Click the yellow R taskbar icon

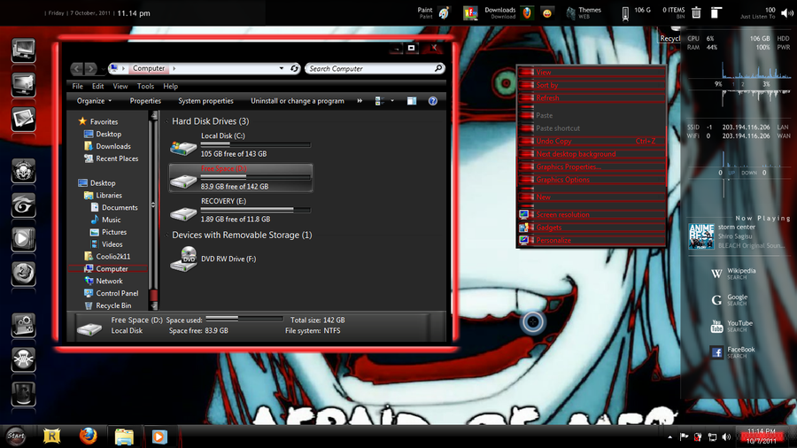coord(52,436)
